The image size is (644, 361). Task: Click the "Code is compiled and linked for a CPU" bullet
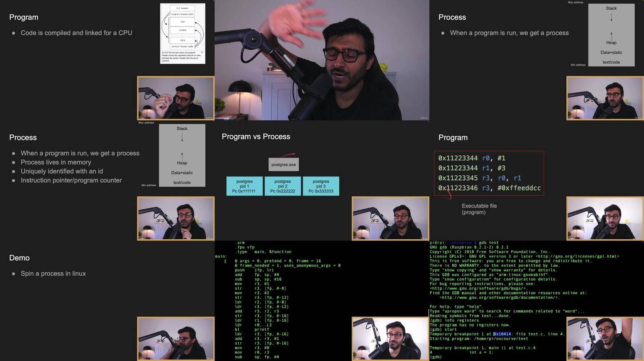(x=76, y=33)
